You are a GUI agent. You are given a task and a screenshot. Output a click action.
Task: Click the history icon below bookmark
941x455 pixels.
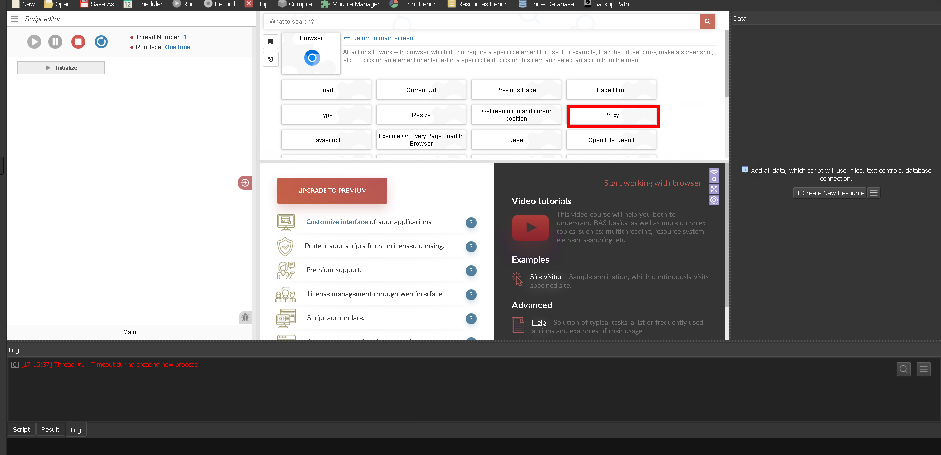click(270, 59)
